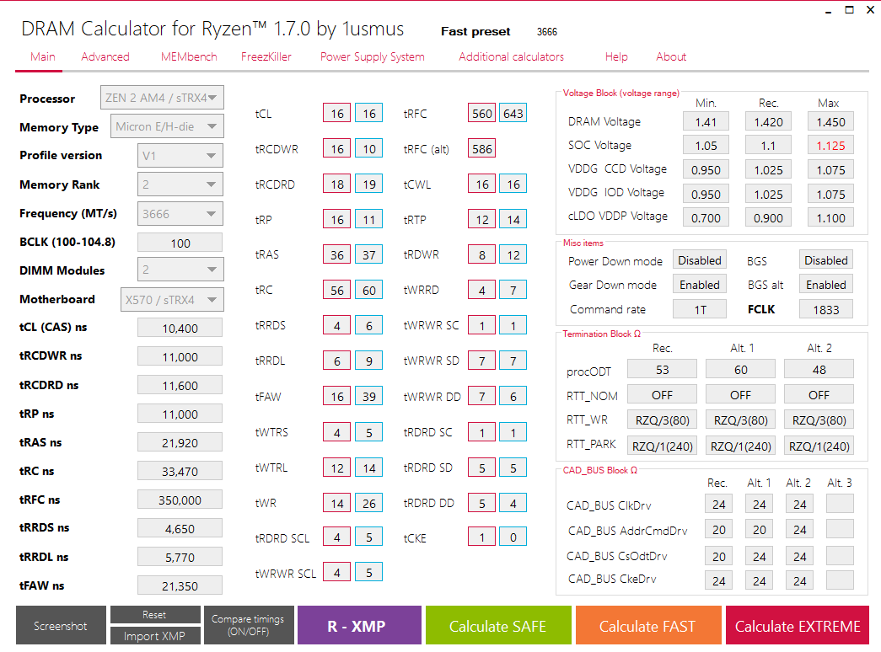Go to the FreezKiller tab

tap(266, 56)
